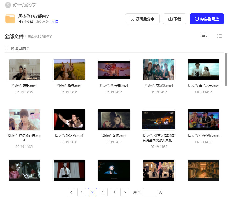Subscribe to this share via 订阅此分享

142,19
